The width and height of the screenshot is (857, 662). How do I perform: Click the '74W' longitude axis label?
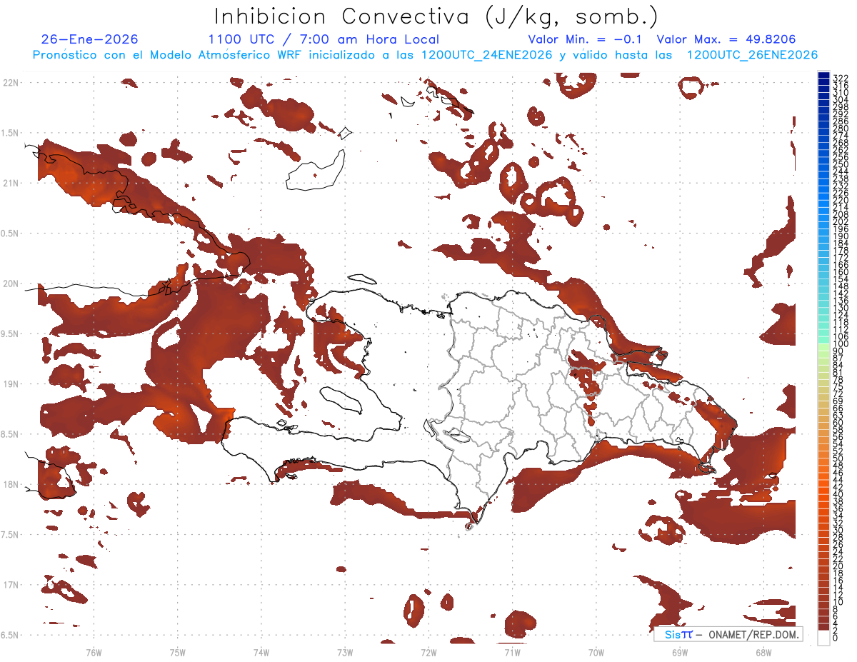click(261, 652)
